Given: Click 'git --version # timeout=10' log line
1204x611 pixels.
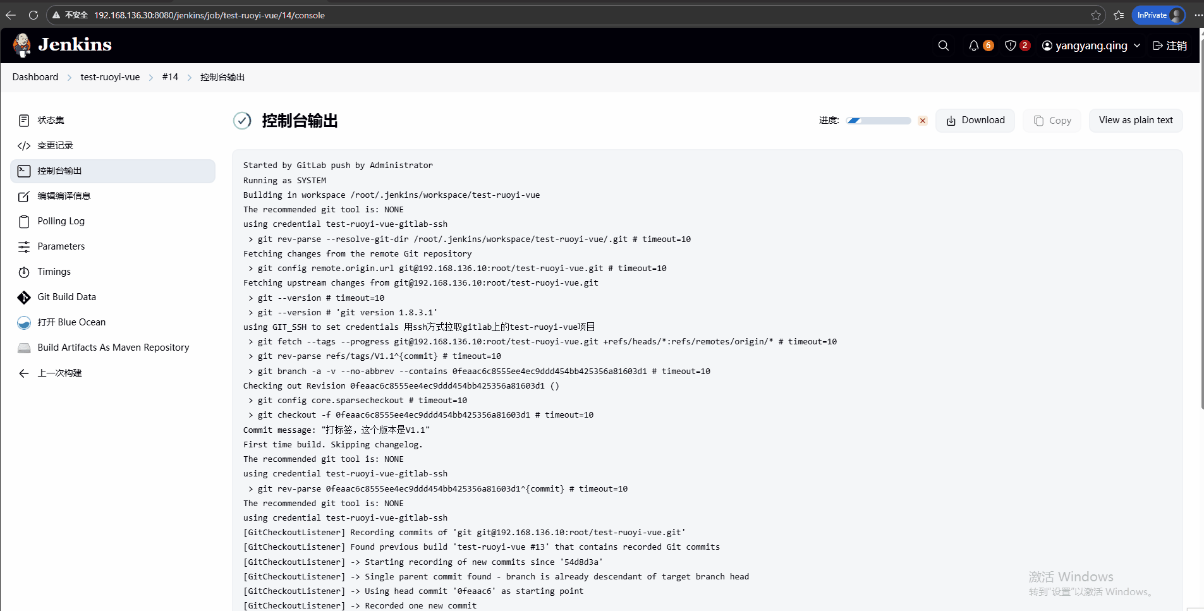Looking at the screenshot, I should click(x=316, y=298).
